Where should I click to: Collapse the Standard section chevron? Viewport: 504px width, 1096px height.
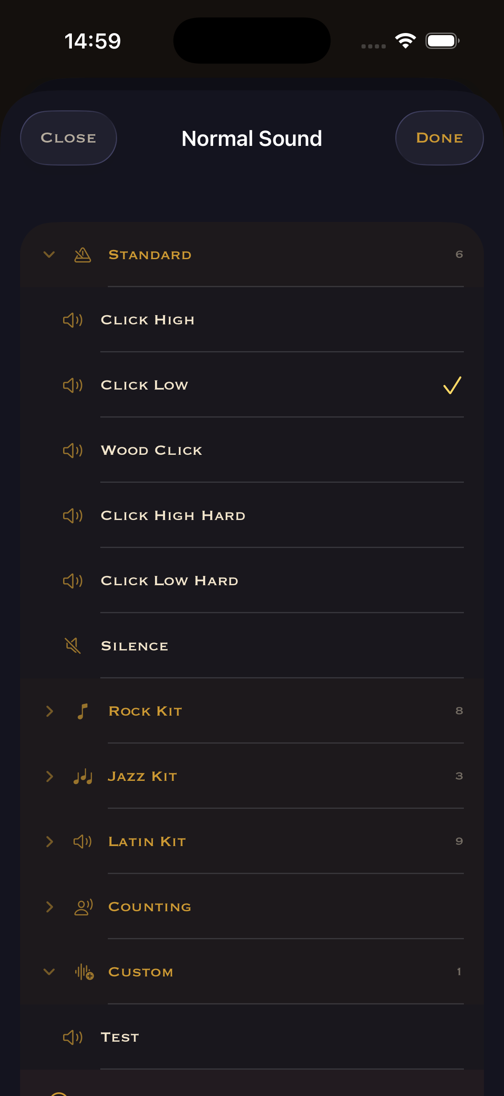click(x=49, y=255)
